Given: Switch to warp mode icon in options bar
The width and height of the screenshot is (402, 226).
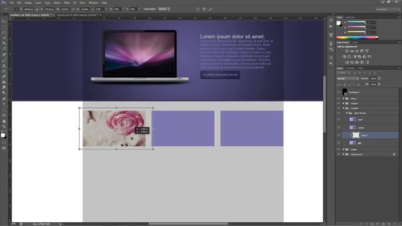Looking at the screenshot, I should [198, 9].
